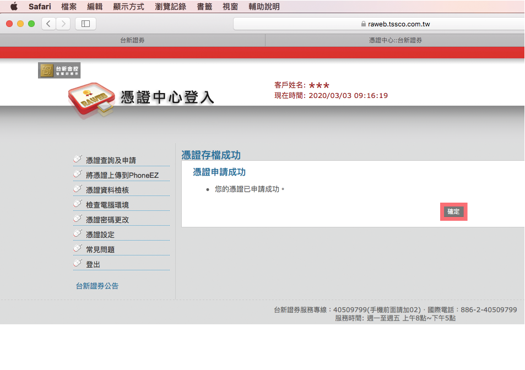Click the lock icon in the address bar

(x=363, y=24)
